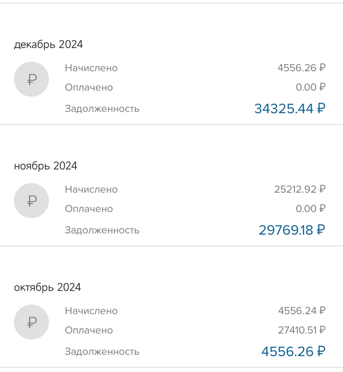Open the декабрь 2024 month heading

tap(49, 45)
